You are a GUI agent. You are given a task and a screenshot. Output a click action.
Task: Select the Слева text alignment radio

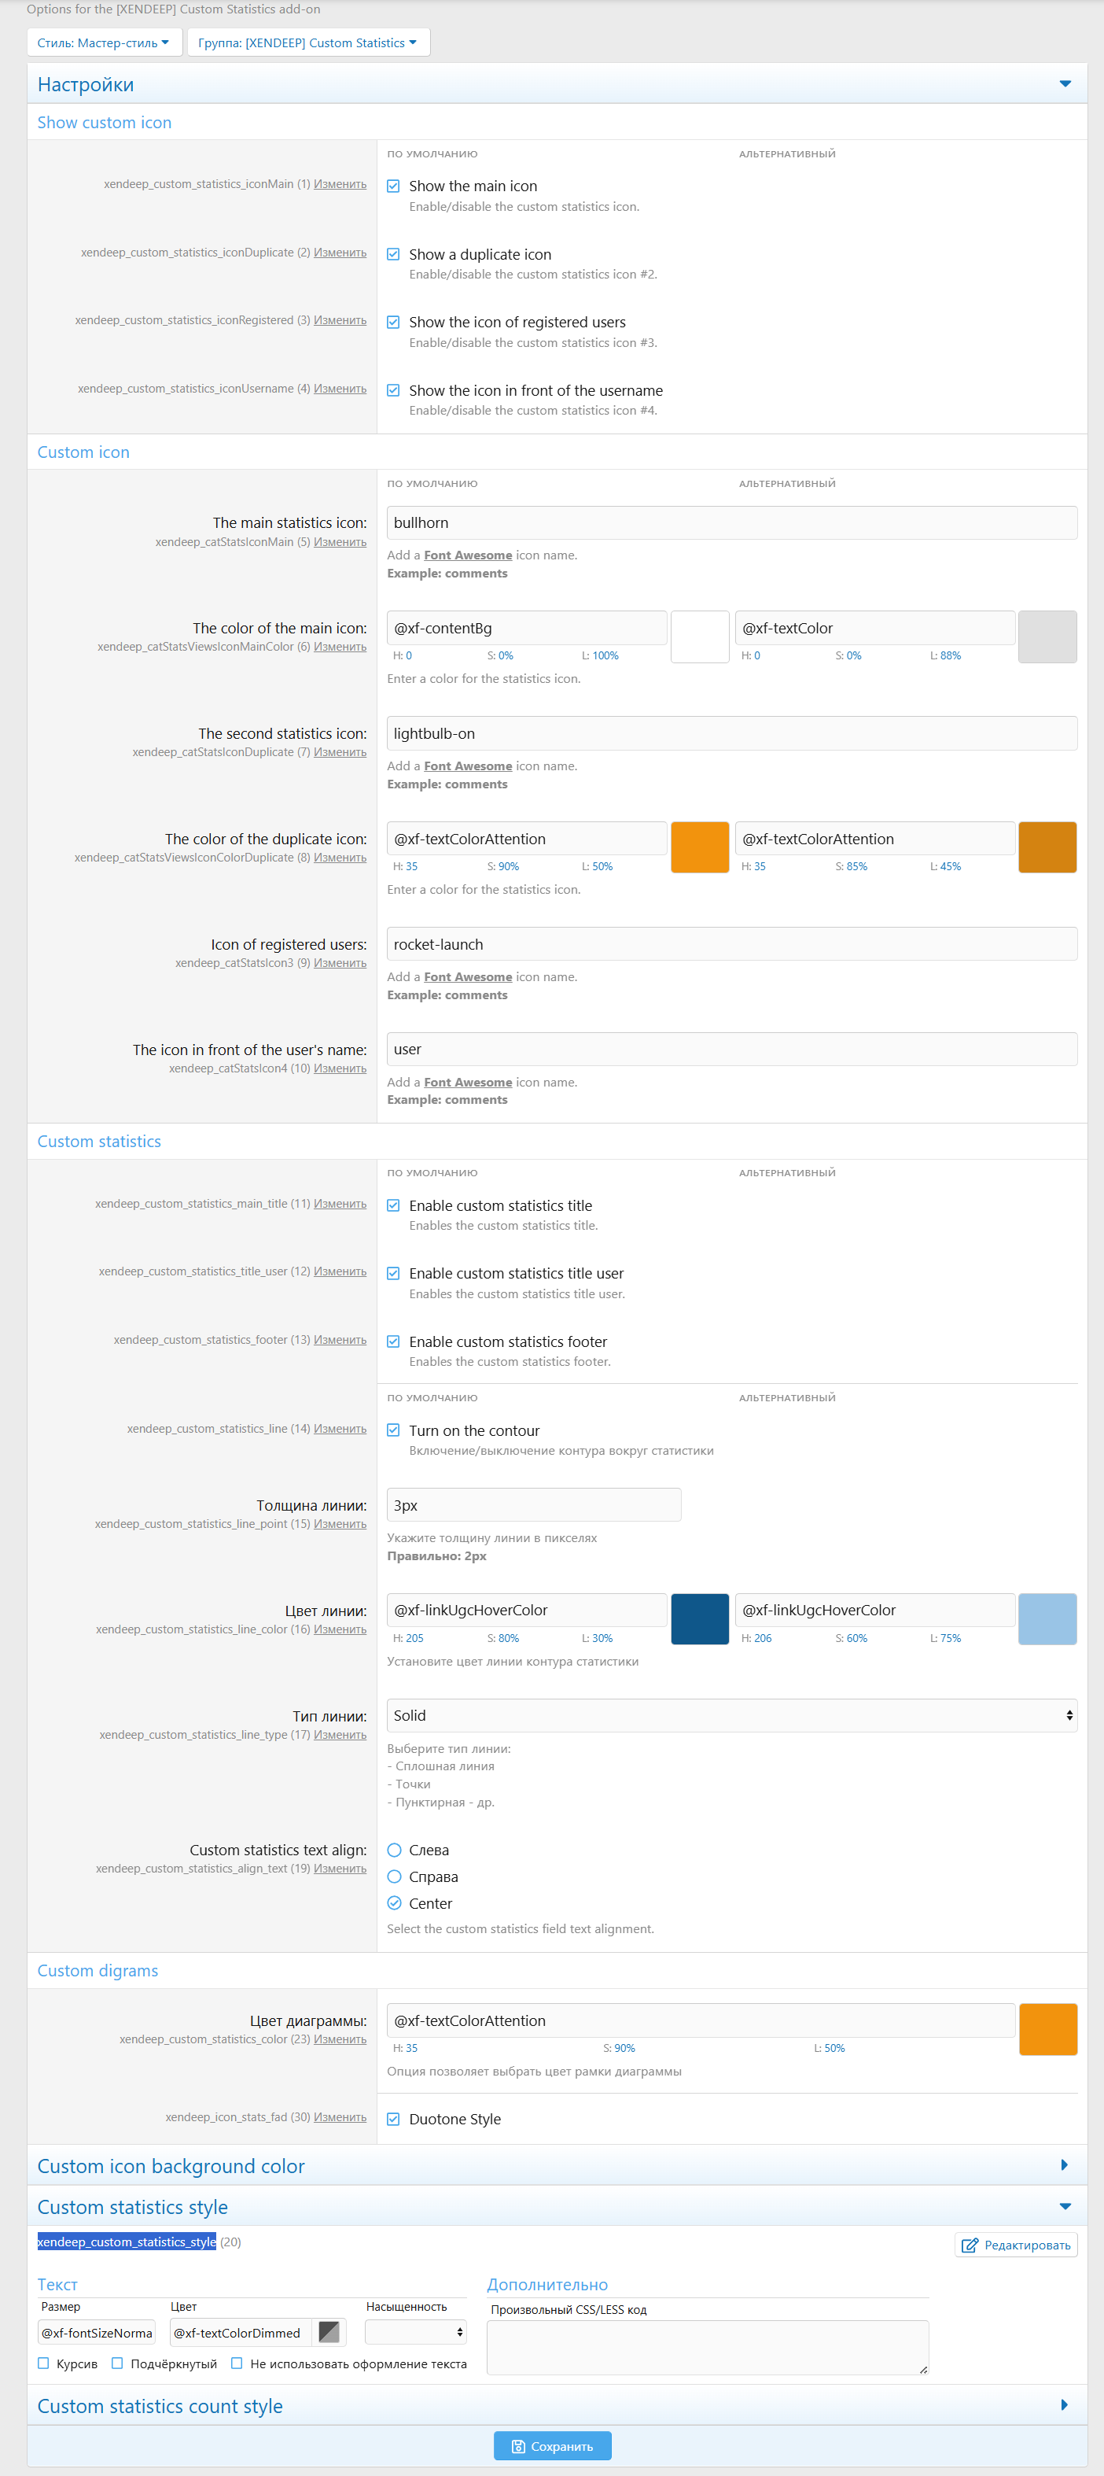click(x=394, y=1849)
